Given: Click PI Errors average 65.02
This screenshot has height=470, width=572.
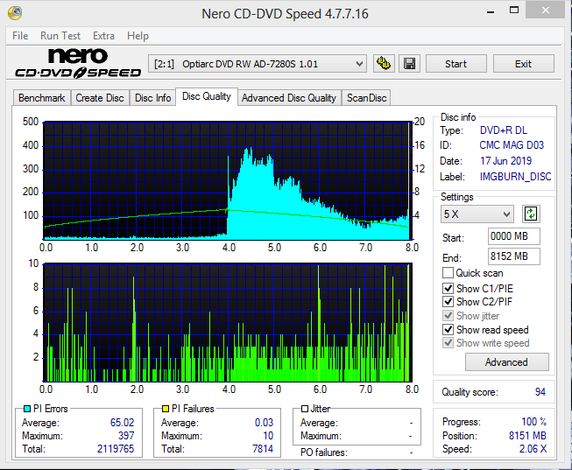Looking at the screenshot, I should [122, 423].
